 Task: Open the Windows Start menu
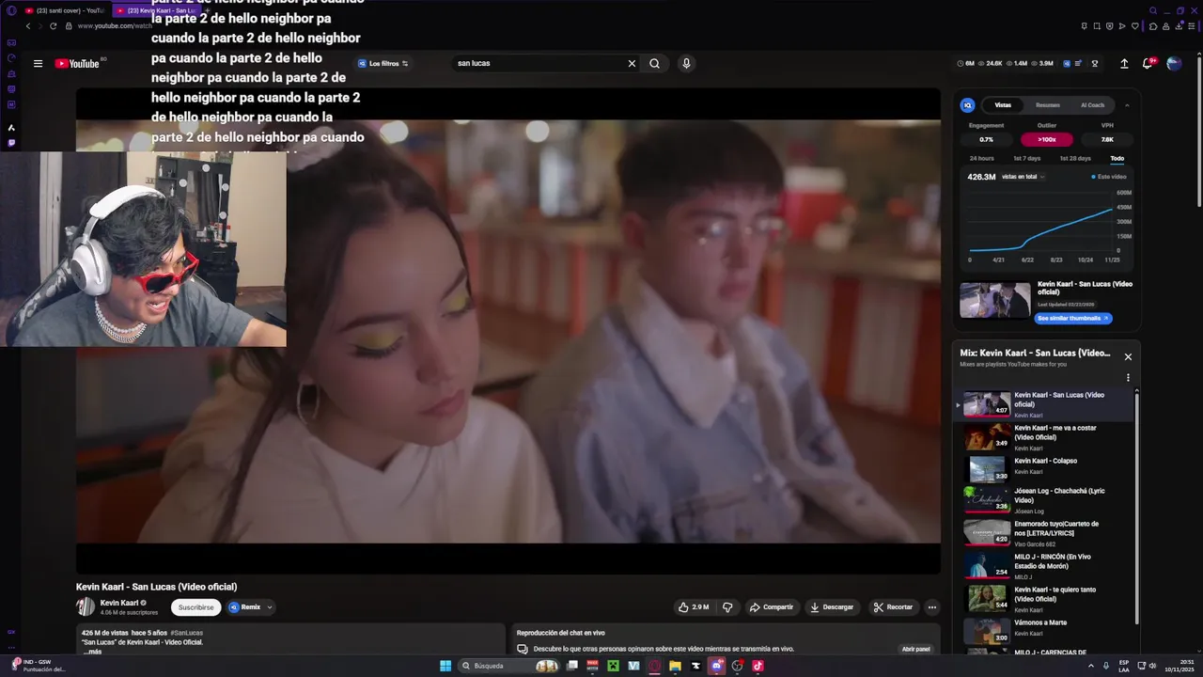[445, 666]
